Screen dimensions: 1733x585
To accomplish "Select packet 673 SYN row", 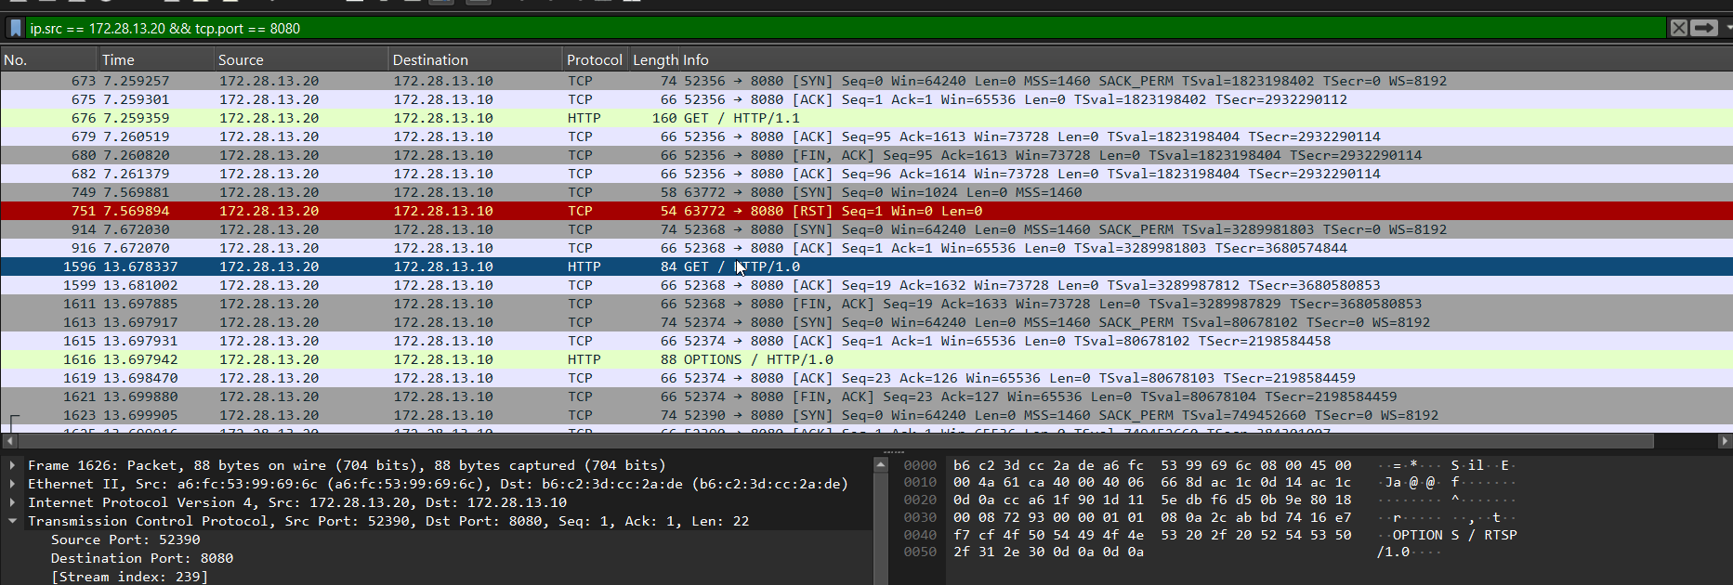I will 866,81.
